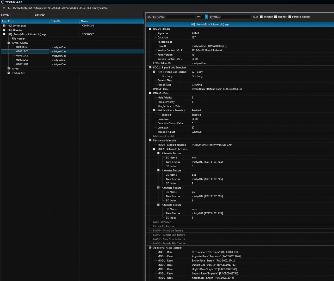Click the TES5Edit application icon in title bar
This screenshot has width=334, height=281.
pyautogui.click(x=3, y=2)
